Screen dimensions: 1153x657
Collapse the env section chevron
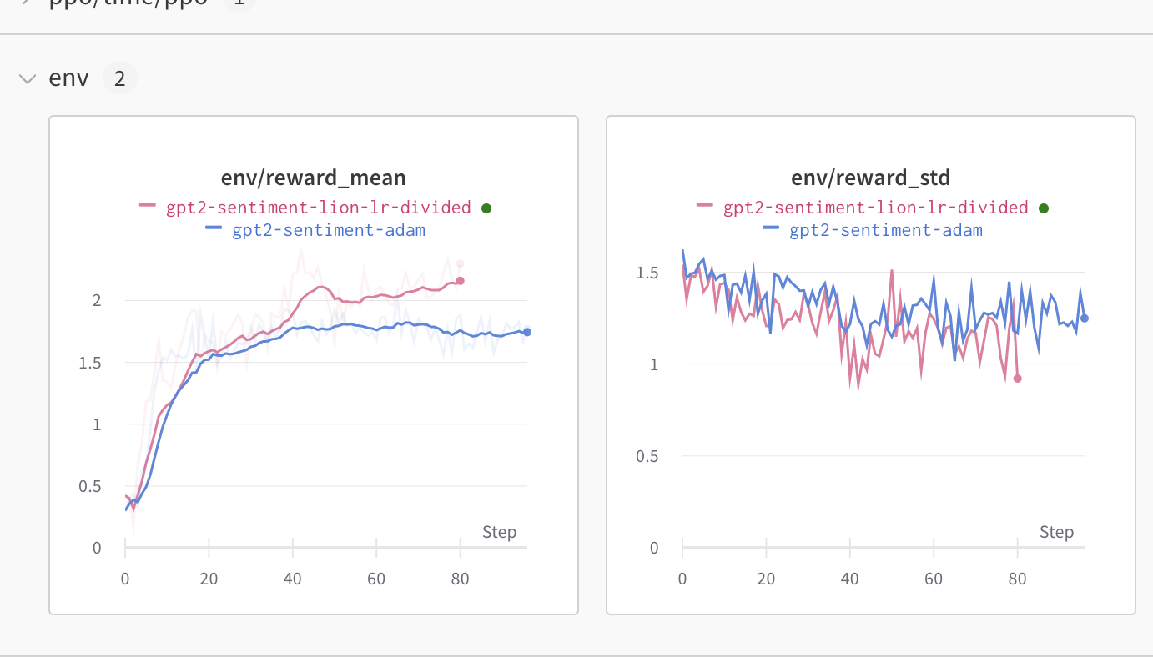point(28,78)
